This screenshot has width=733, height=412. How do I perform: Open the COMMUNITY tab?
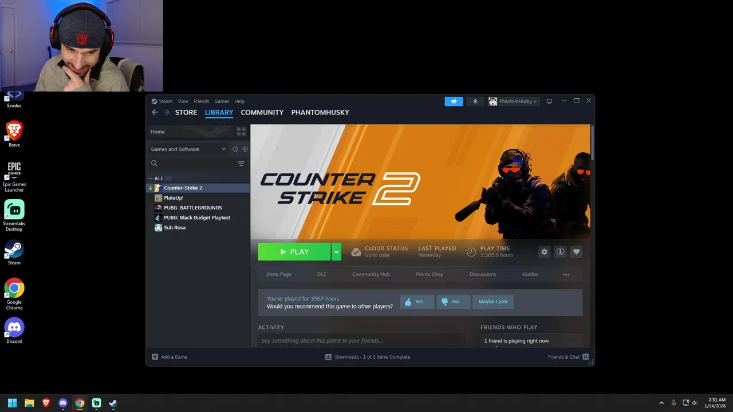pos(262,112)
